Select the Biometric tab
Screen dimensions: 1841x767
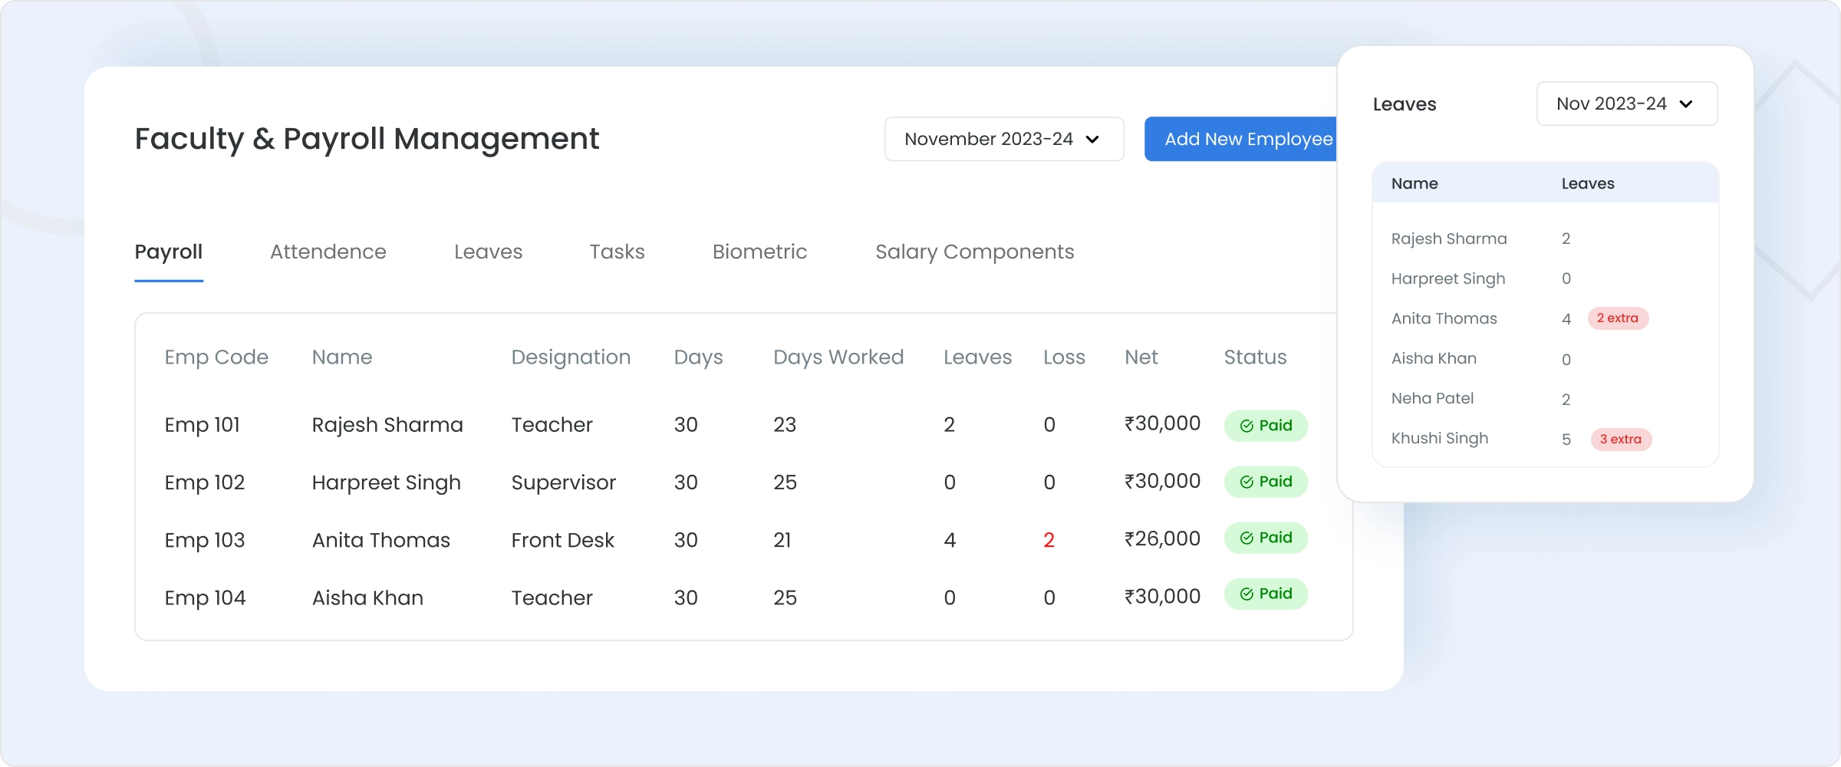[759, 252]
